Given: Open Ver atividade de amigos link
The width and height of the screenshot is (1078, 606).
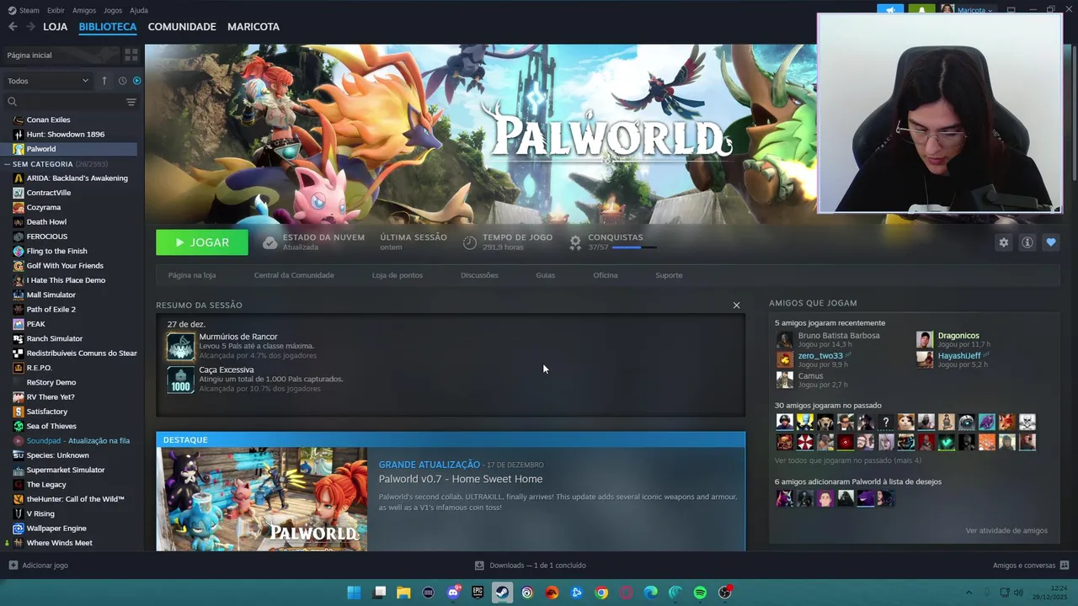Looking at the screenshot, I should pyautogui.click(x=1006, y=530).
